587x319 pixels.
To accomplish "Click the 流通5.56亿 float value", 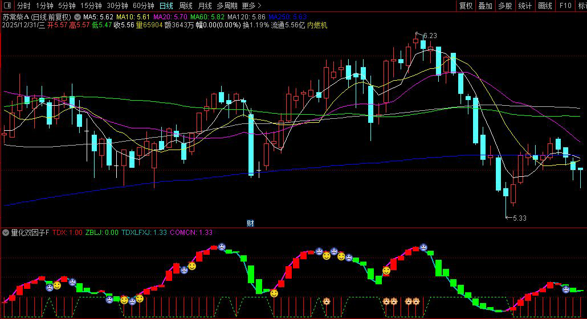I will pos(288,25).
